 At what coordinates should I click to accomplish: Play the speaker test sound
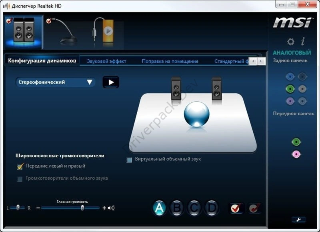point(111,82)
